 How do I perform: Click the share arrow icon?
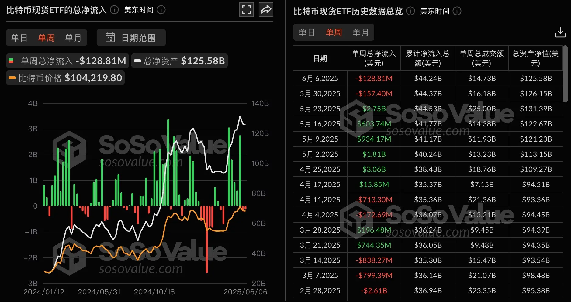click(x=266, y=10)
